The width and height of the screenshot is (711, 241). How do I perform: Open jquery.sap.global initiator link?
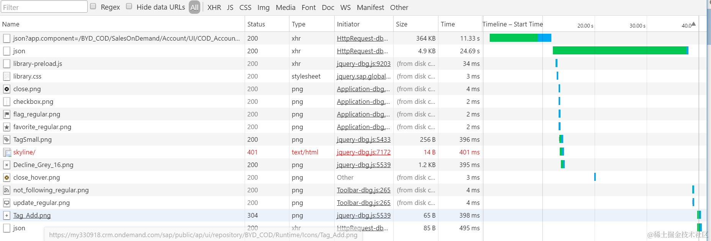(364, 76)
